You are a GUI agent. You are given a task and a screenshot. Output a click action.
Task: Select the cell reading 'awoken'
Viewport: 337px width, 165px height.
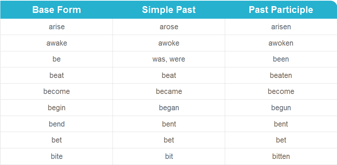(281, 43)
